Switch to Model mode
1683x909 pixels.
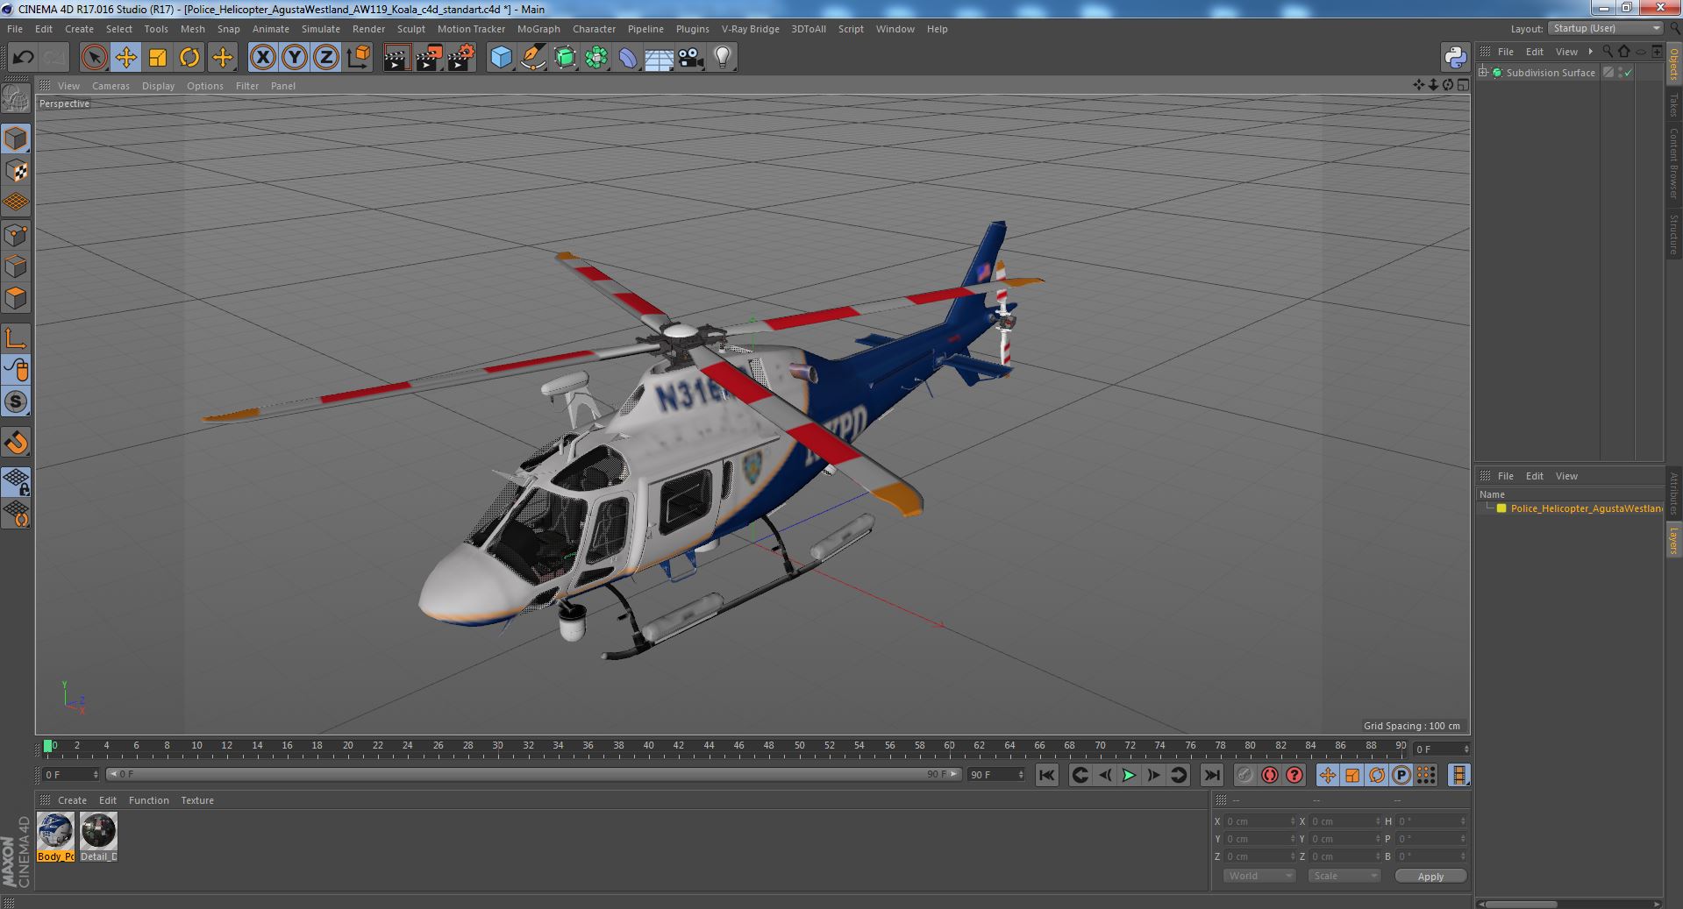(x=16, y=138)
